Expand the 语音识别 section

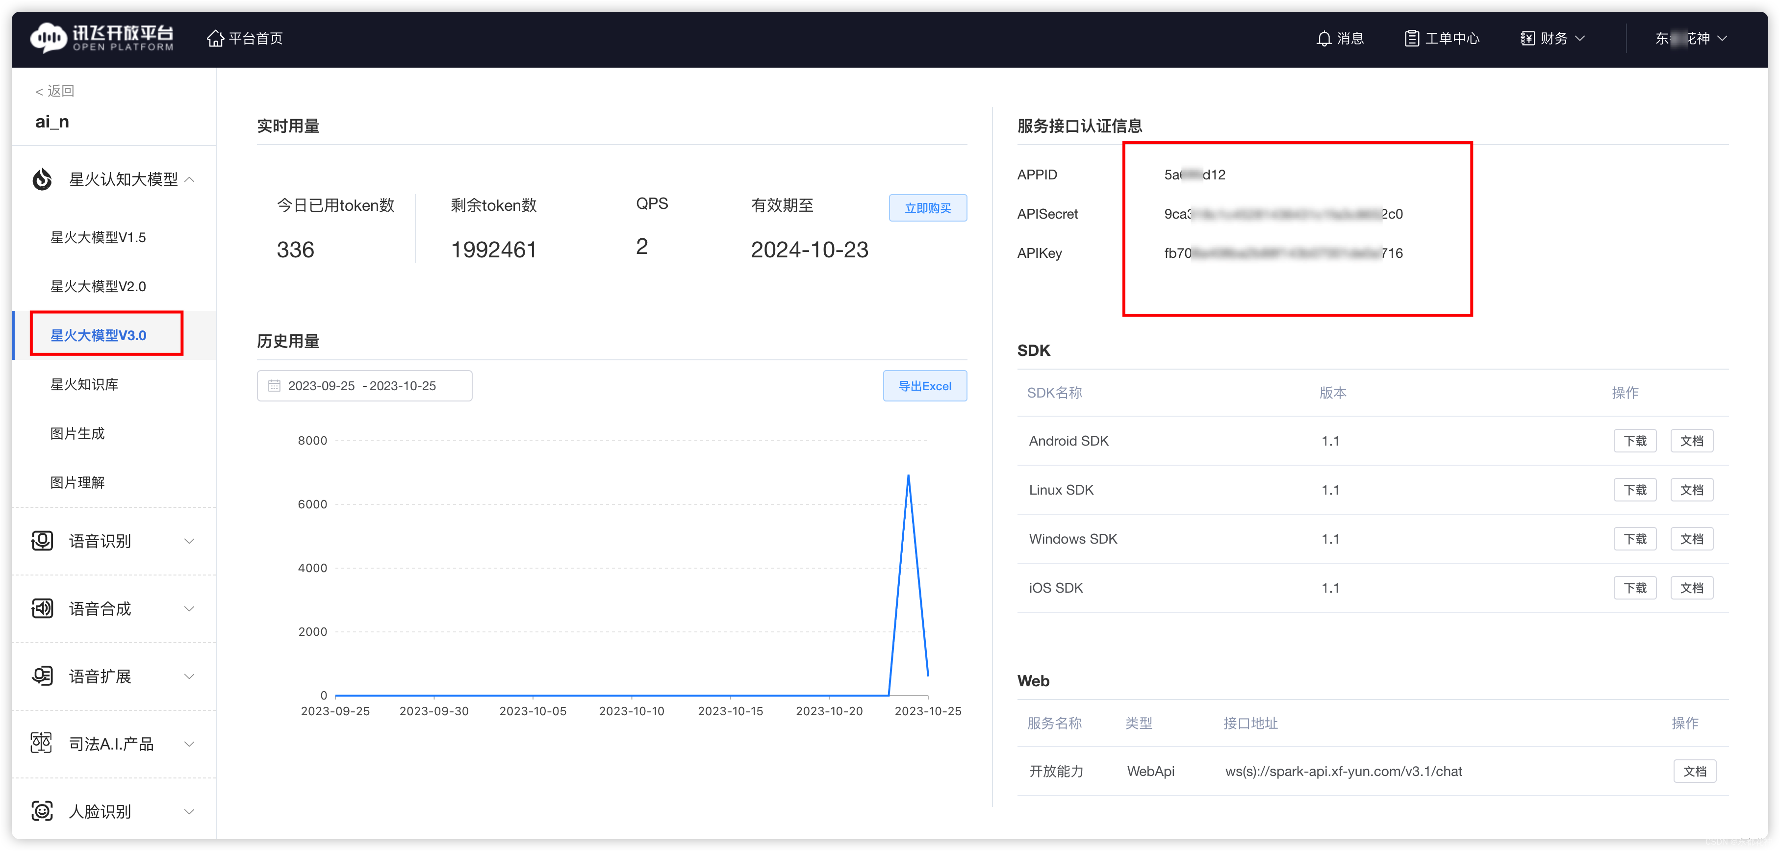point(189,541)
